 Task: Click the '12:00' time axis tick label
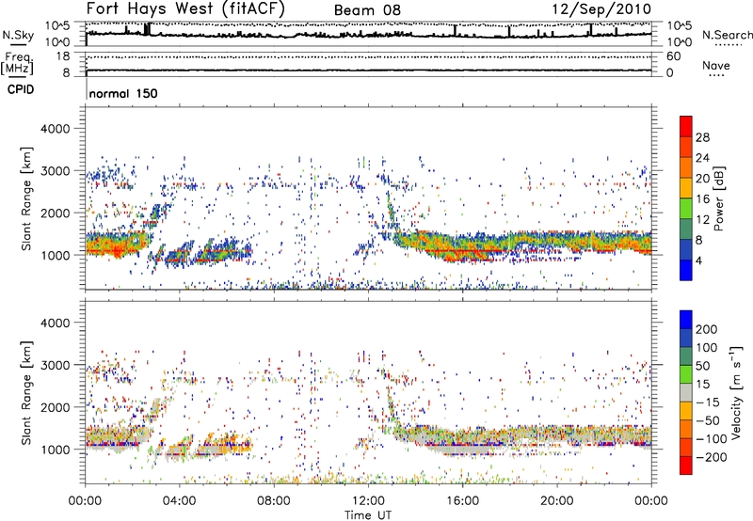click(368, 501)
